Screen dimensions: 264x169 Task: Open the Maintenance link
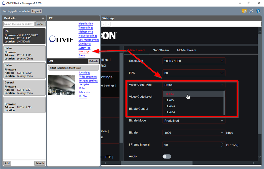85,32
